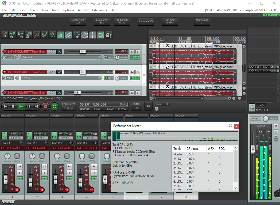Toggle the metronome icon
Image resolution: width=280 pixels, height=205 pixels.
coord(52,35)
